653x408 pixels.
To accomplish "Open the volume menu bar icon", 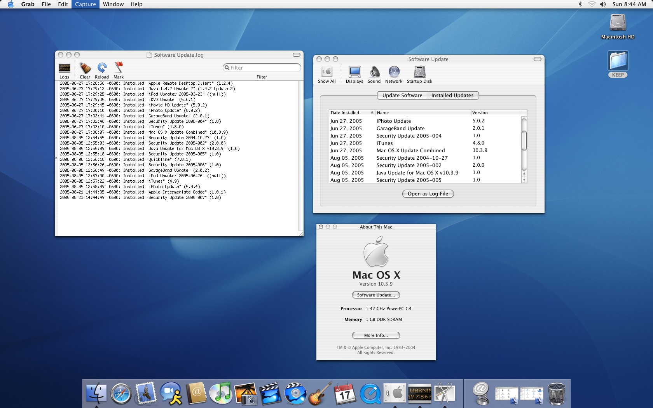I will coord(603,4).
